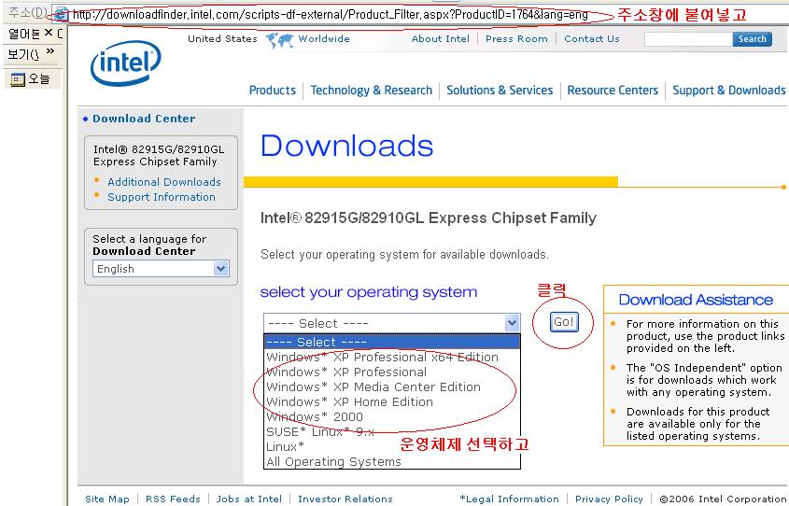Follow the Contact Us link

click(591, 39)
